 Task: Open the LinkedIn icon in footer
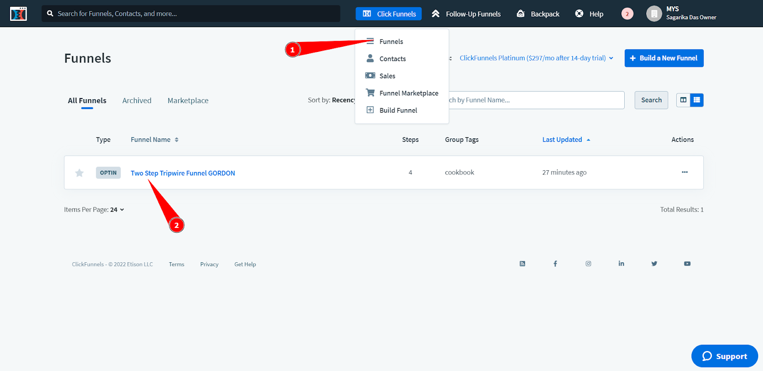(x=621, y=264)
